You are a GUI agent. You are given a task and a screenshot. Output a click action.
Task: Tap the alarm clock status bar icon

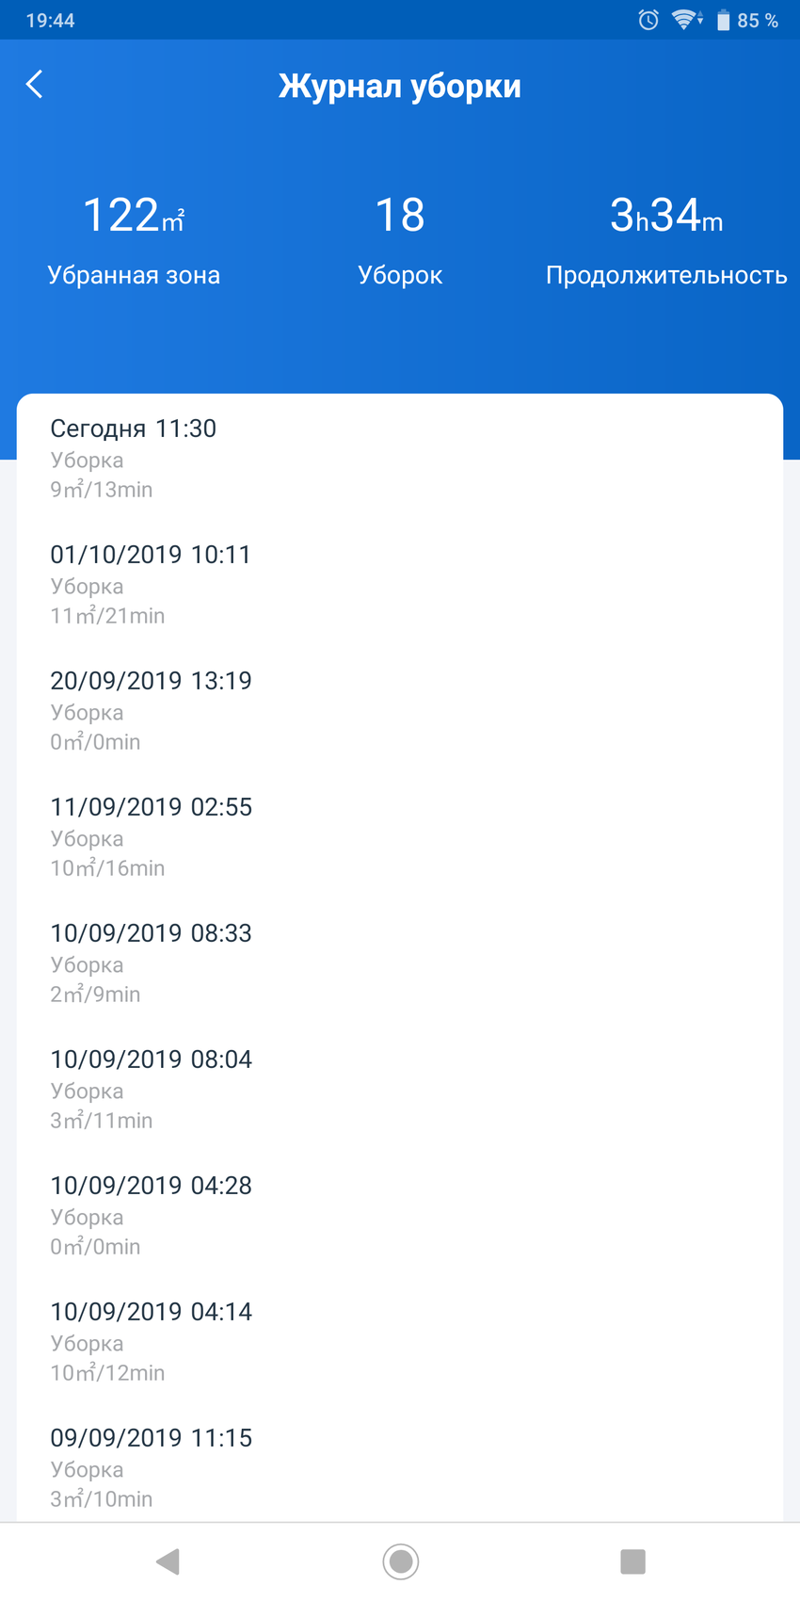[648, 20]
